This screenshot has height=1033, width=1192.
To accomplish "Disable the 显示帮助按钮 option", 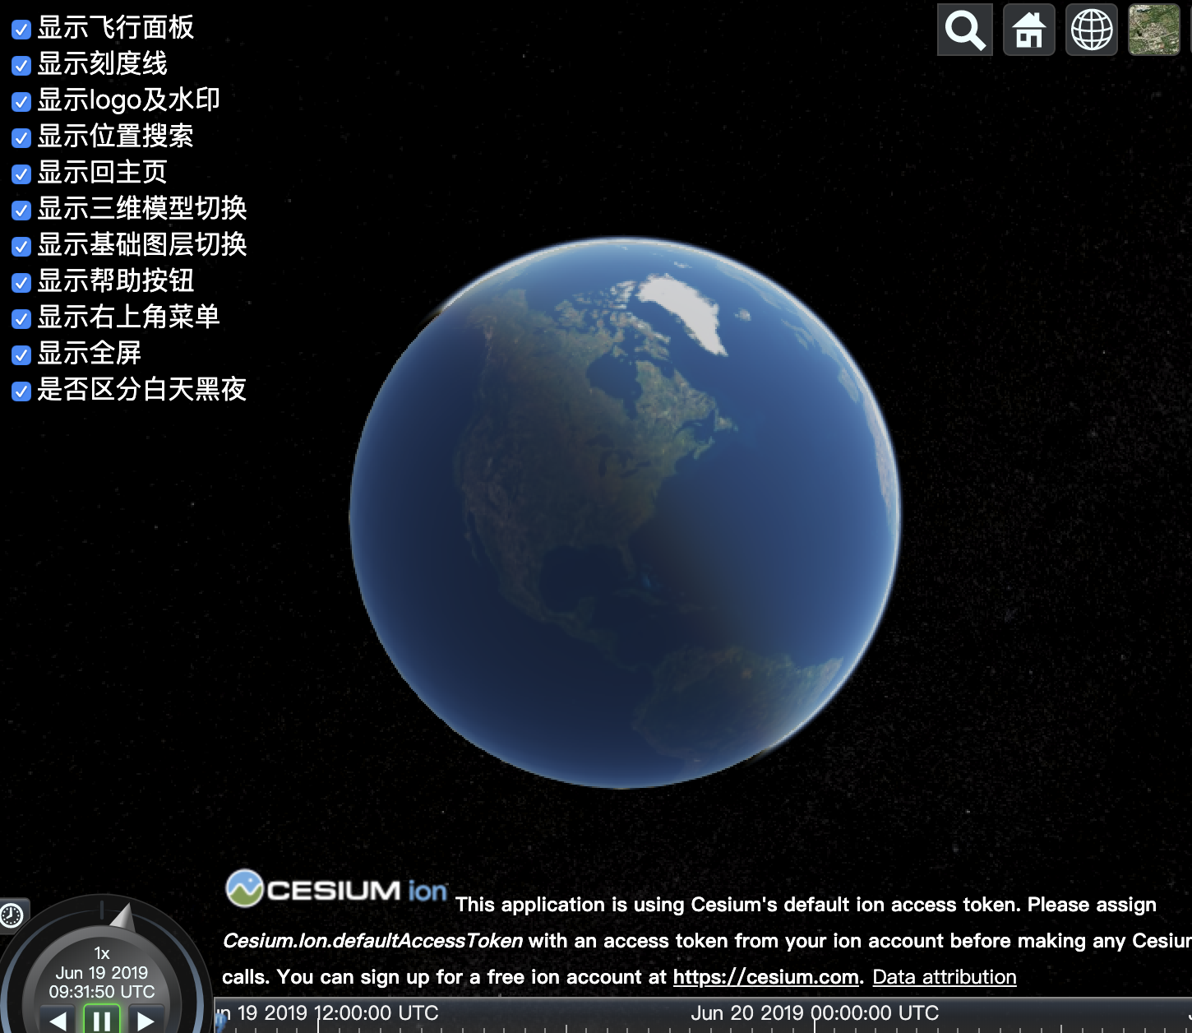I will coord(20,281).
